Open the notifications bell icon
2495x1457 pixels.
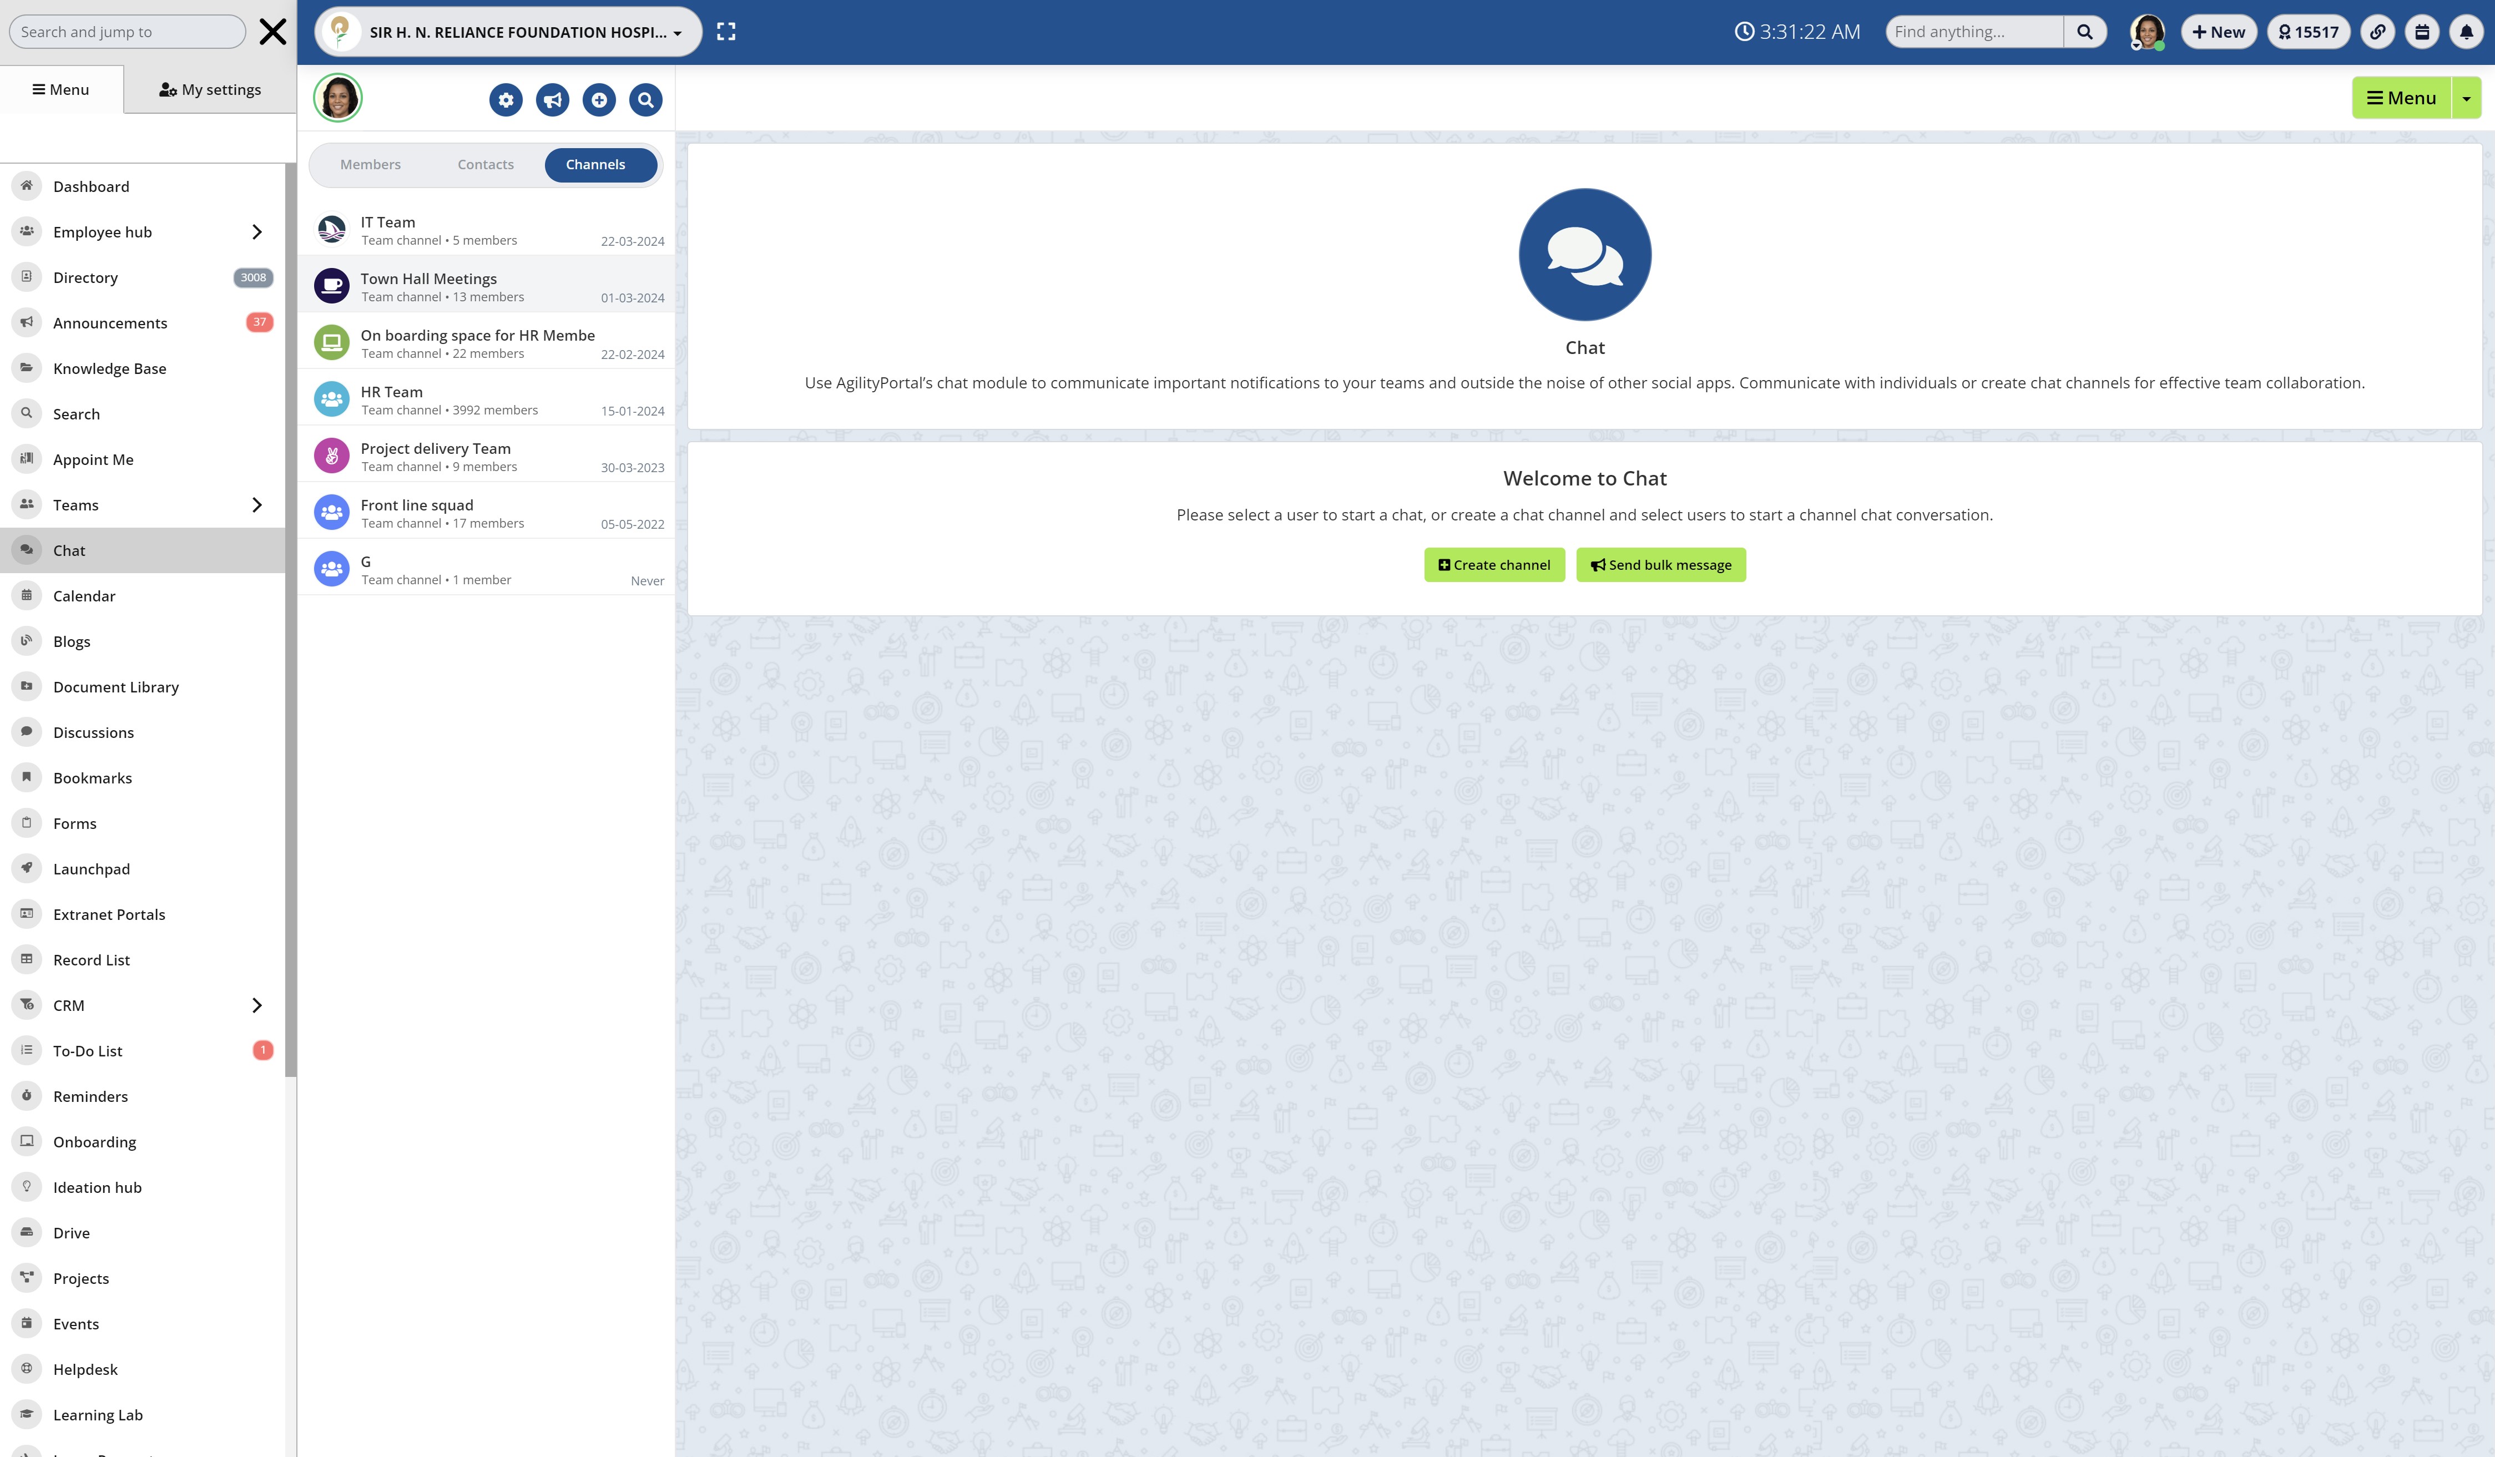tap(2466, 32)
